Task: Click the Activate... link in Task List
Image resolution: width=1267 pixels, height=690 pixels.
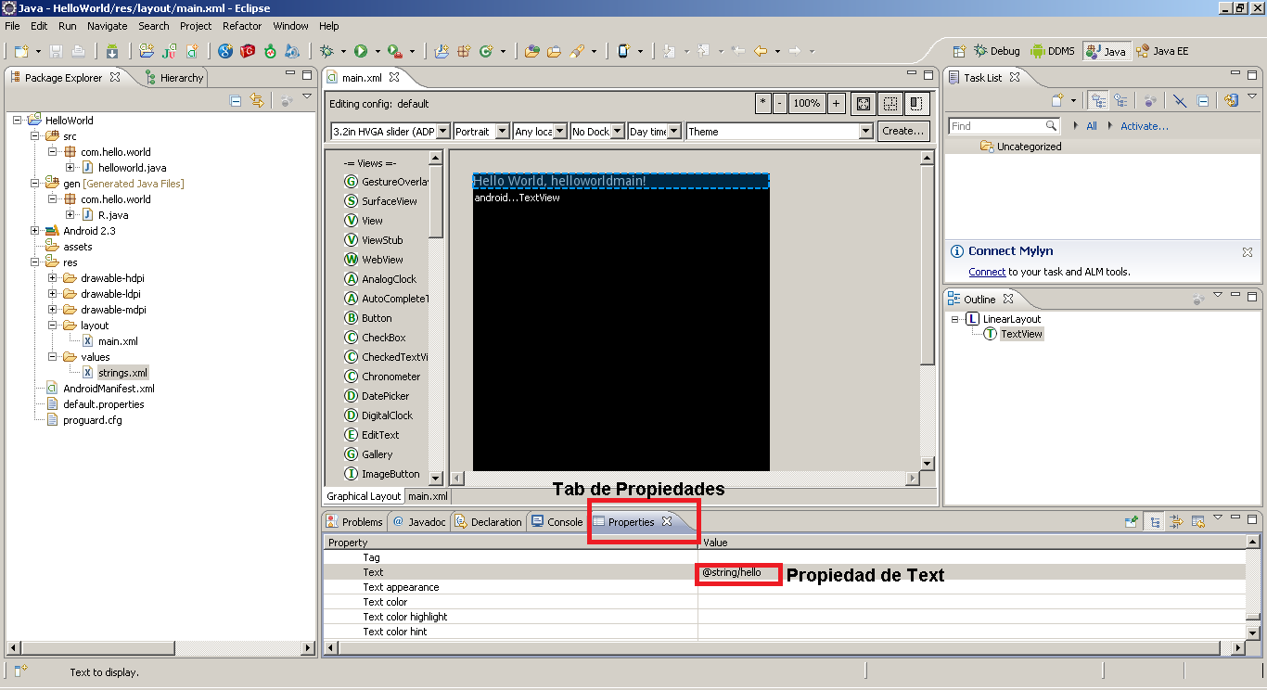Action: click(x=1145, y=126)
